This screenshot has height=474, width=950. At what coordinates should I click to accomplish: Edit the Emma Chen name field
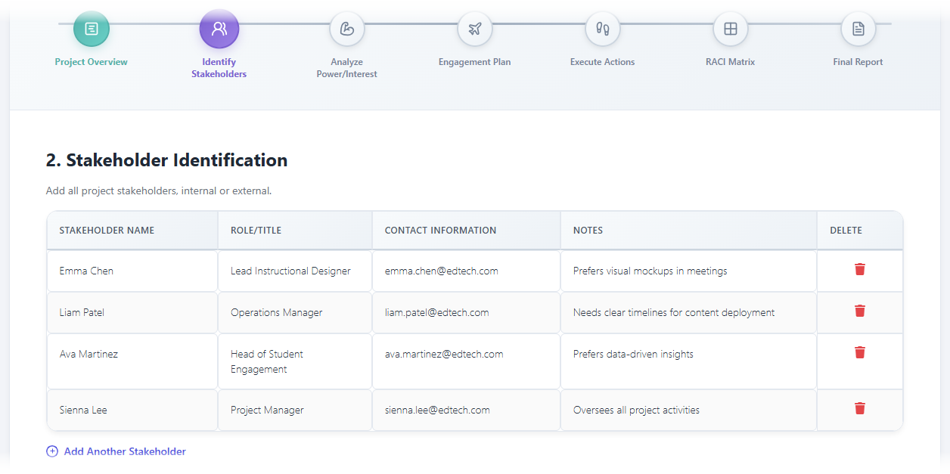[x=132, y=271]
